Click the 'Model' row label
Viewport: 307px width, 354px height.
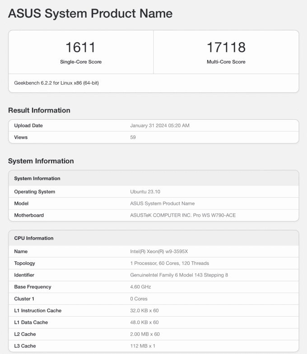coord(21,204)
